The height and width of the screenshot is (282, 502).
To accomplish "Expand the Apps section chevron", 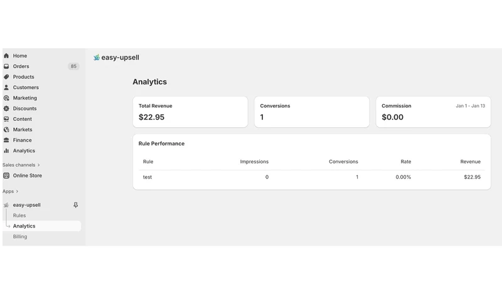I will (x=17, y=192).
